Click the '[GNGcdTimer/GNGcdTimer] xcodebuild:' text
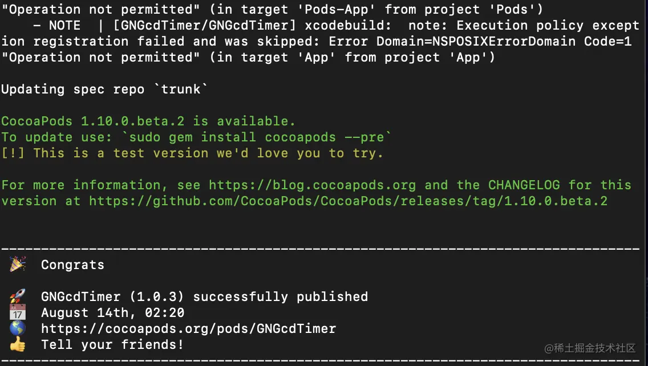This screenshot has width=648, height=366. point(252,26)
